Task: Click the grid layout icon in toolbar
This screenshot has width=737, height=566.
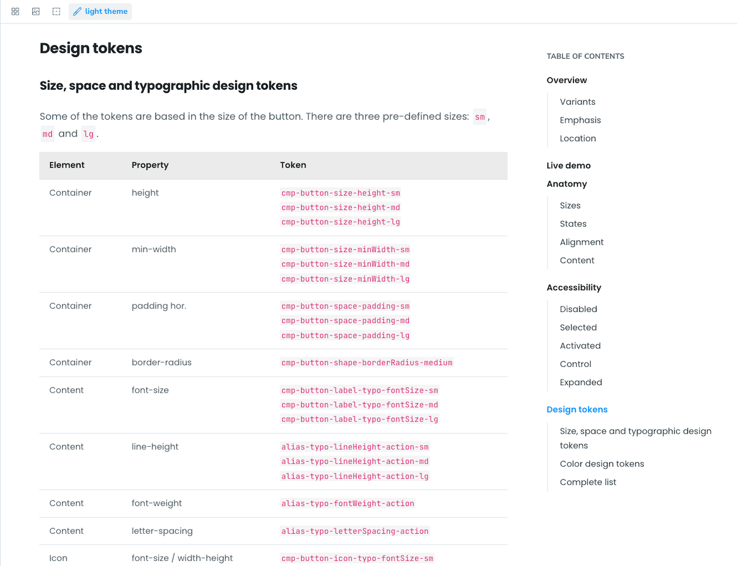Action: [x=15, y=12]
